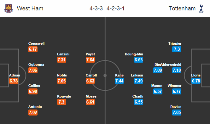The image size is (210, 124).
Task: Click Davies's 7.05 rating badge
Action: pyautogui.click(x=177, y=112)
